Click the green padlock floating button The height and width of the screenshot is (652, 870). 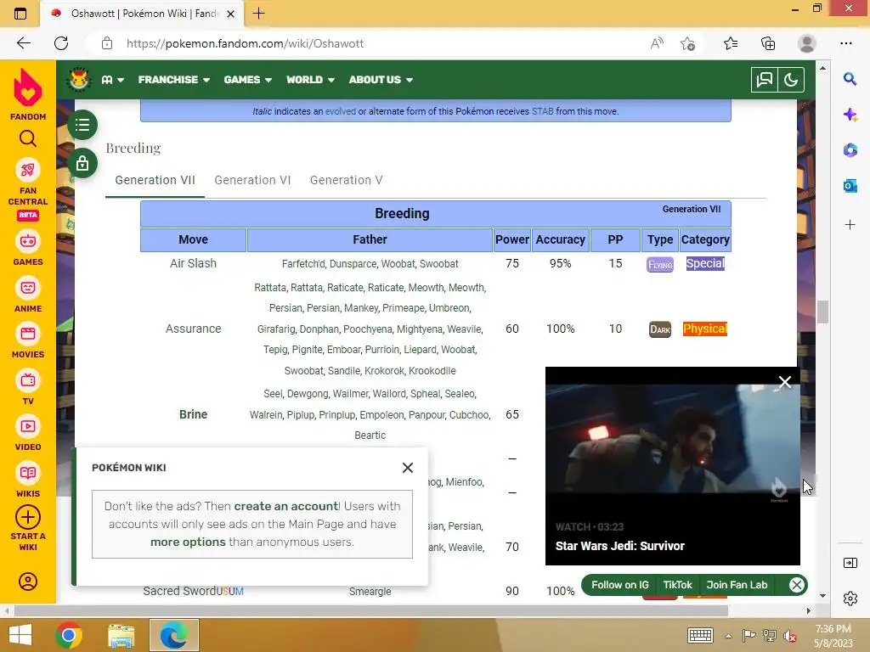coord(82,163)
